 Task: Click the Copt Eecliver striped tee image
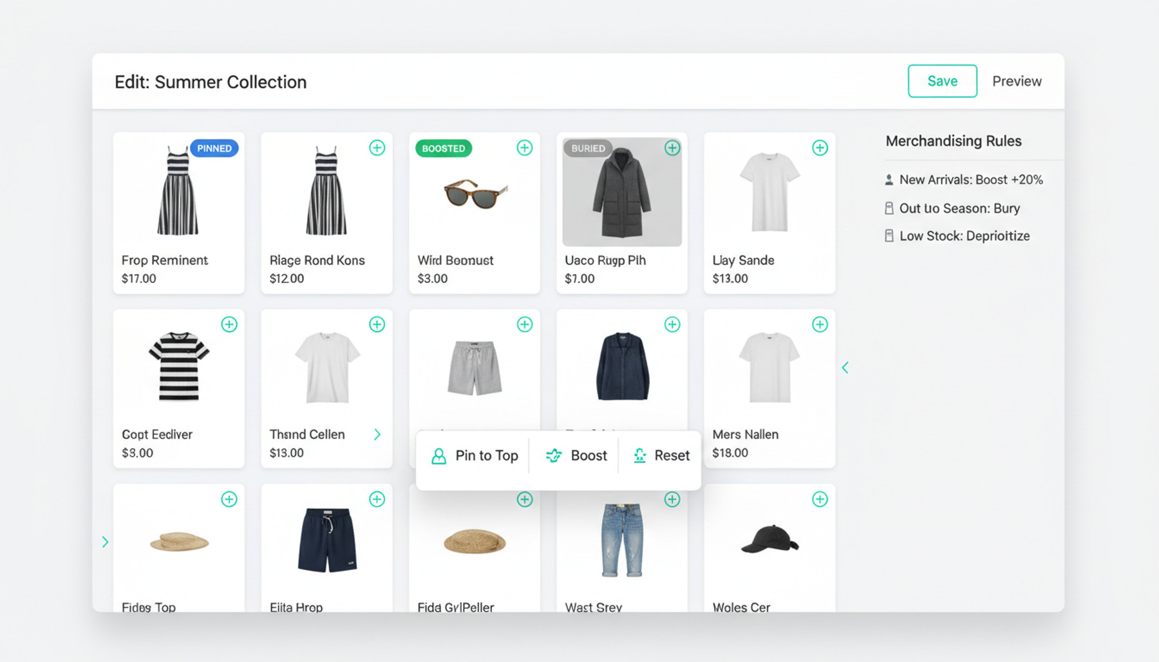tap(179, 367)
